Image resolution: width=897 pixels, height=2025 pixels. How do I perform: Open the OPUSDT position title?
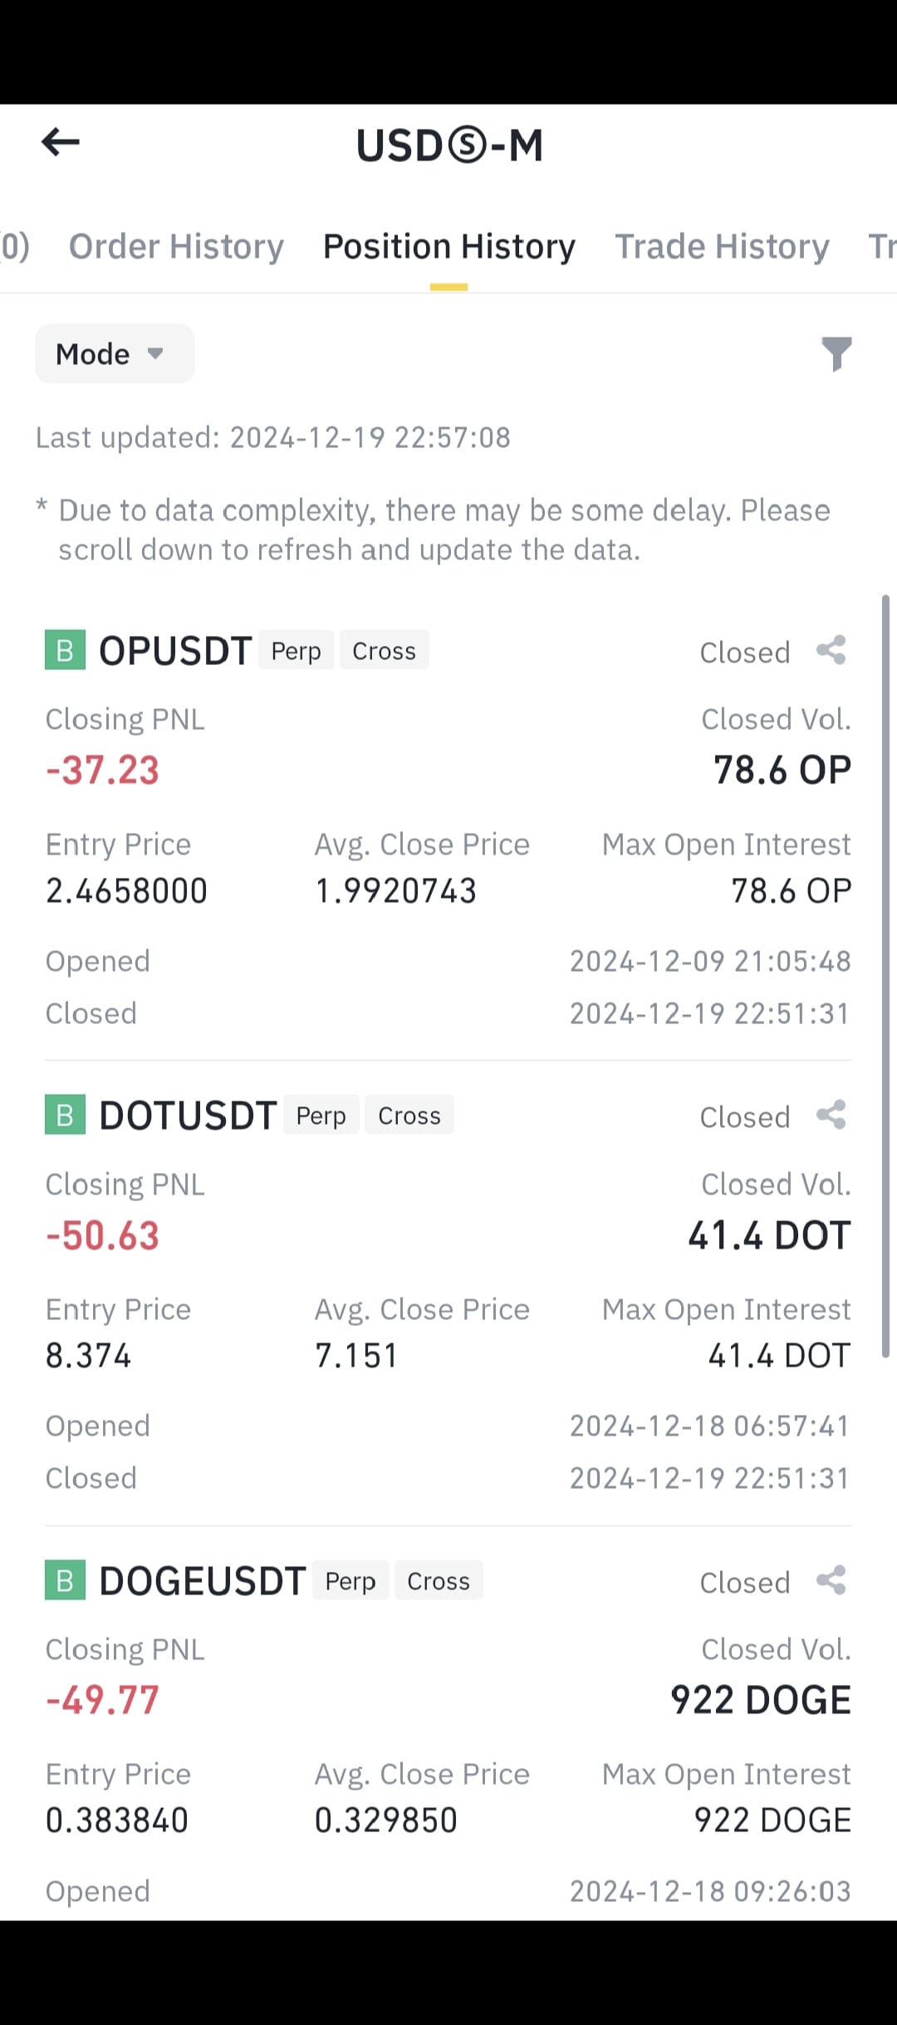pos(175,651)
